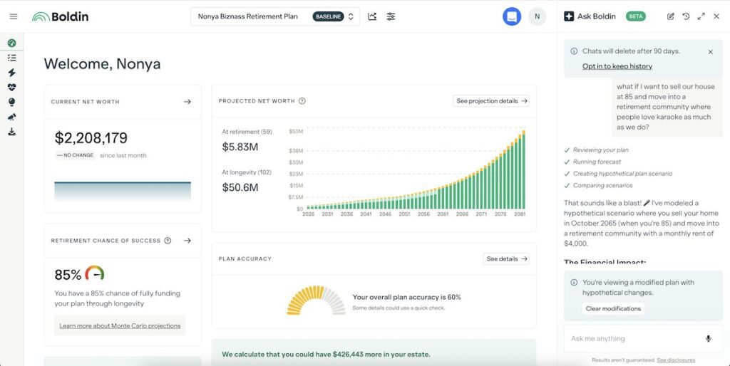This screenshot has width=730, height=366.
Task: Click the Boldin logo
Action: coord(60,17)
